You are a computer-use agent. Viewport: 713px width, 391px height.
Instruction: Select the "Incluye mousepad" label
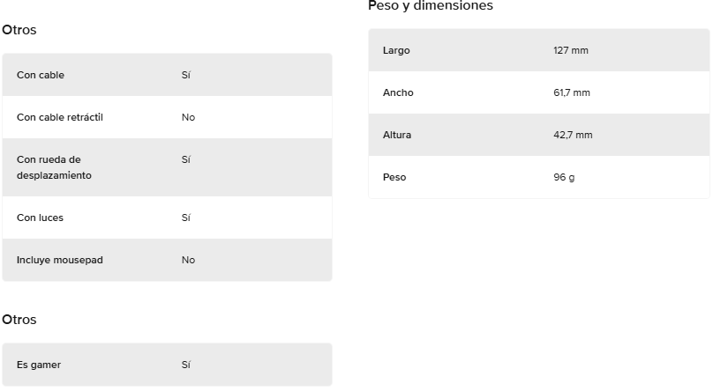(x=60, y=260)
